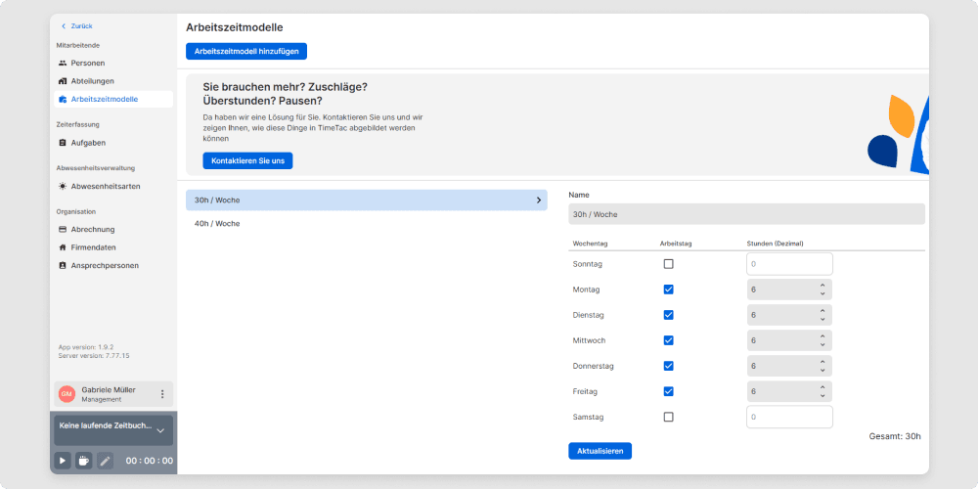Uncheck the Montag Arbeitstag checkbox
Viewport: 978px width, 490px height.
tap(669, 290)
